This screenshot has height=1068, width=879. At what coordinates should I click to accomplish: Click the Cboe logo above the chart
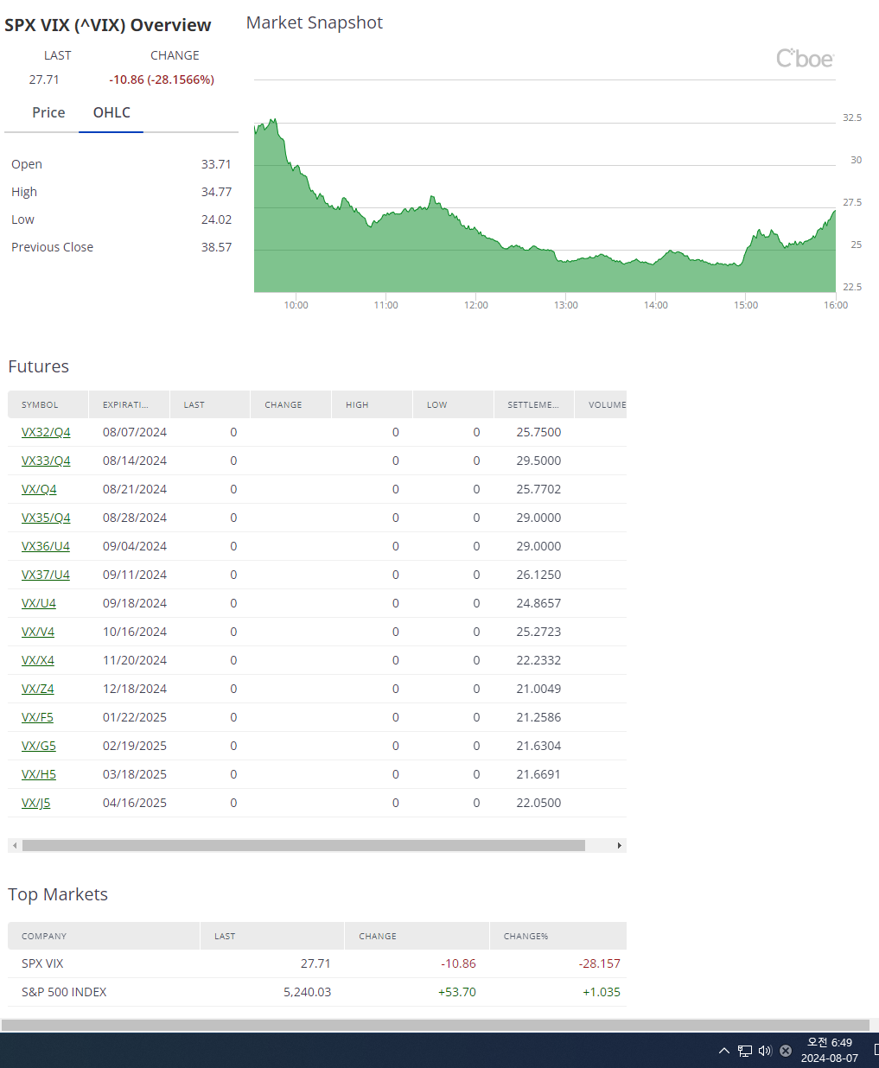[x=805, y=59]
